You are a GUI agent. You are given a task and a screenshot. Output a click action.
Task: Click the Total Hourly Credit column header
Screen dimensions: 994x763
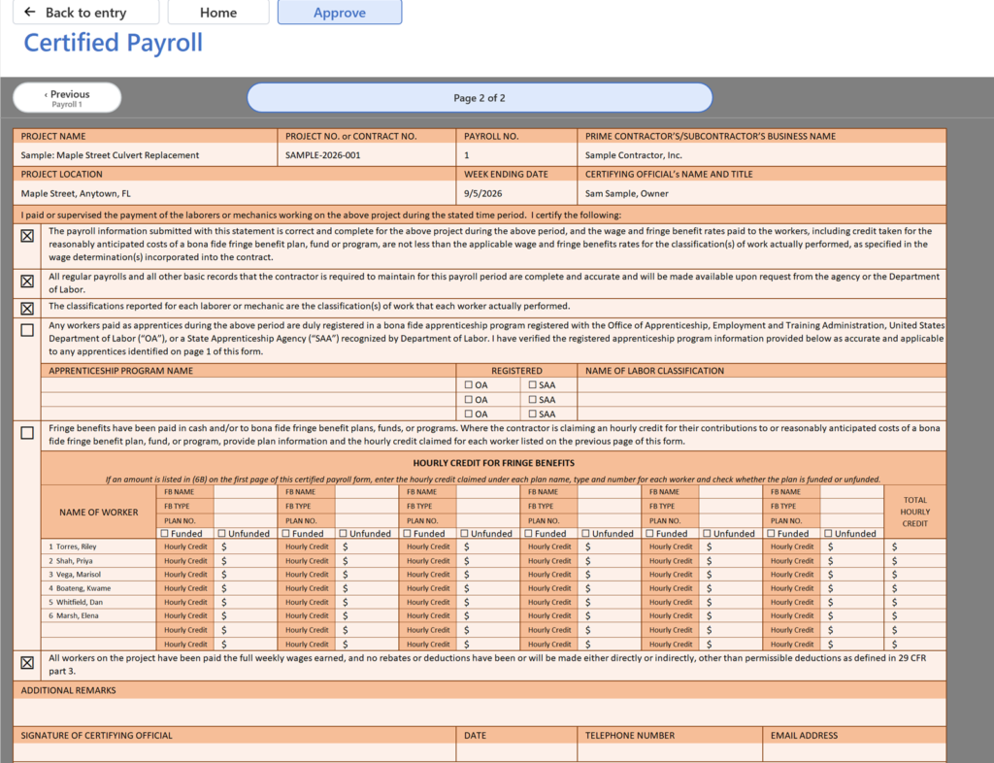[914, 512]
